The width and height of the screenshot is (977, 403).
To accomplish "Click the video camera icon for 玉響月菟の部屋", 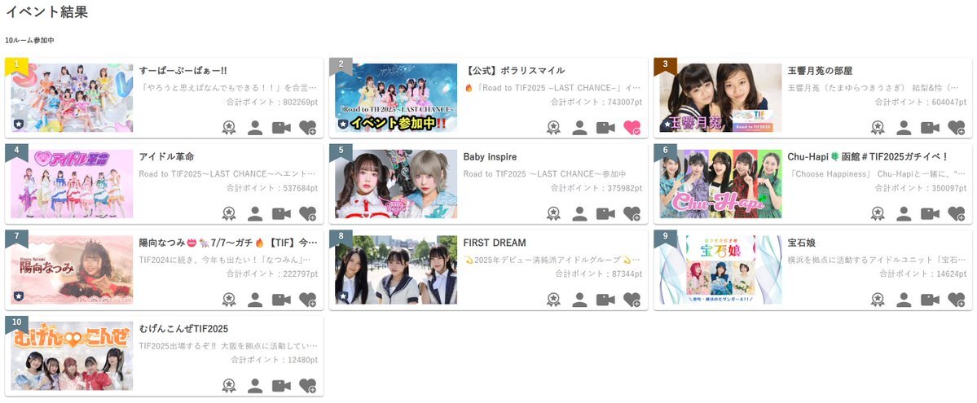I will click(x=930, y=128).
